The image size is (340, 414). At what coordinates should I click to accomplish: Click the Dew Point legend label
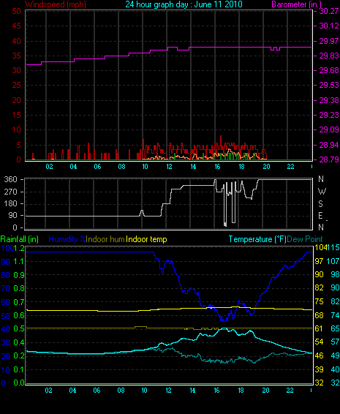point(305,239)
